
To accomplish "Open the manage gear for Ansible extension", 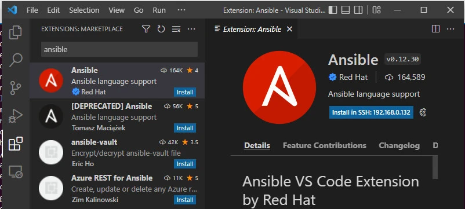I will click(x=423, y=112).
